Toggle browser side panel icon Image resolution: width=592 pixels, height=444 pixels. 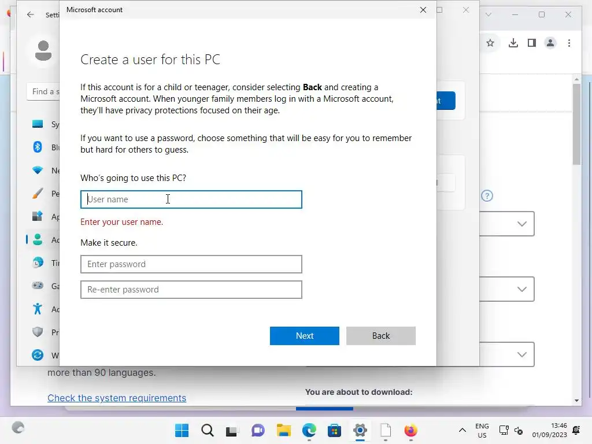point(532,43)
